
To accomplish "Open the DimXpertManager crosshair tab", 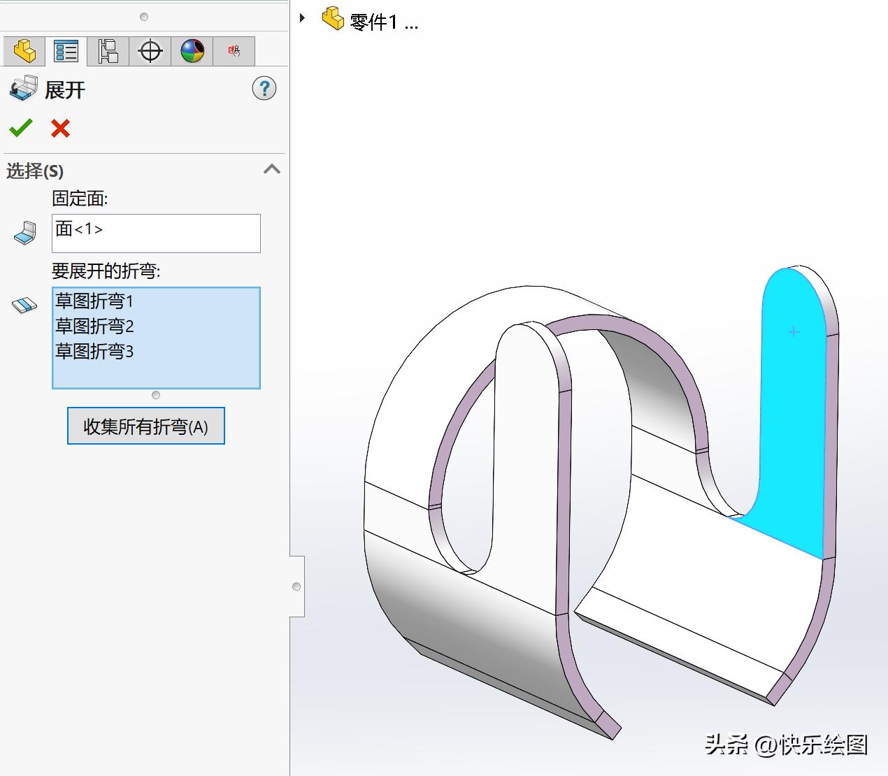I will click(150, 51).
